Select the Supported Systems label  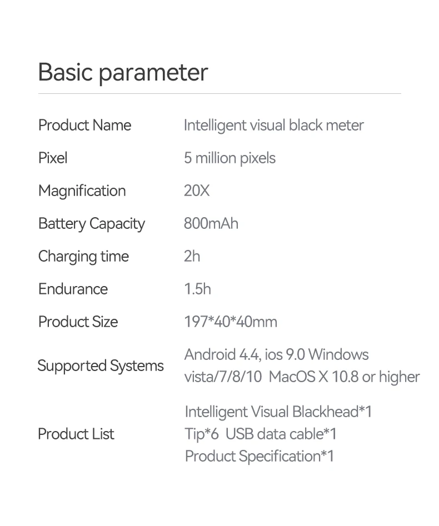click(x=101, y=366)
